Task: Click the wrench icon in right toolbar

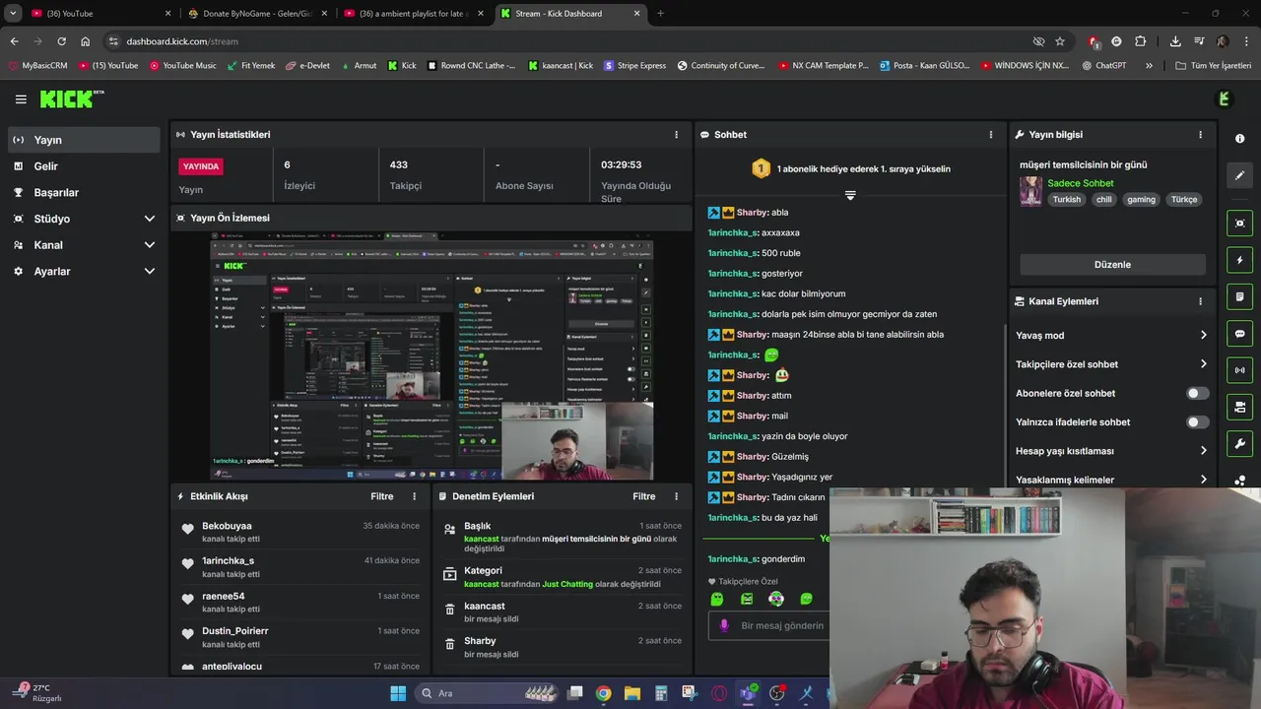Action: [x=1239, y=443]
